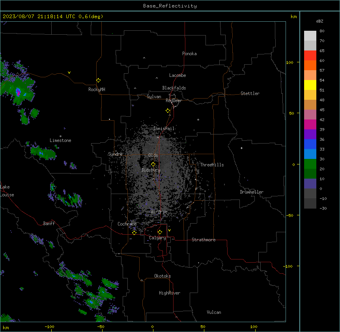This screenshot has width=340, height=332.
Task: Click the Limestone label
Action: (x=60, y=140)
